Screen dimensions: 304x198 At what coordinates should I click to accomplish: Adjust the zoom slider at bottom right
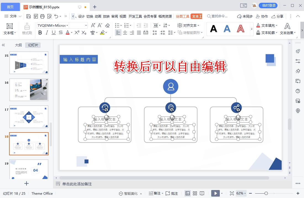[266, 193]
